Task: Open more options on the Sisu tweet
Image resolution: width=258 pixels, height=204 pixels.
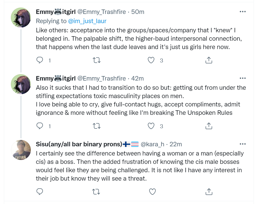Action: coord(243,144)
